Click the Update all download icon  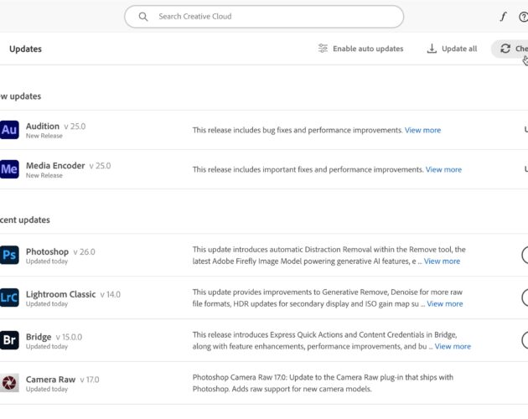(432, 49)
